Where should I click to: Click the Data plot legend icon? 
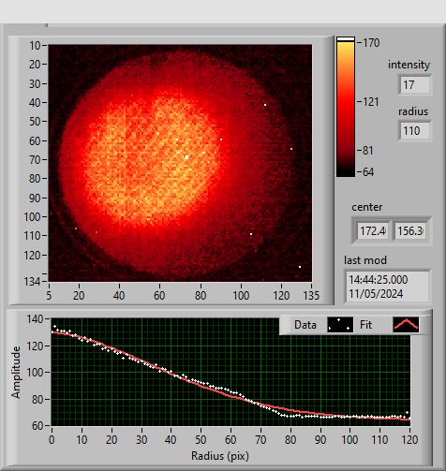coord(340,325)
